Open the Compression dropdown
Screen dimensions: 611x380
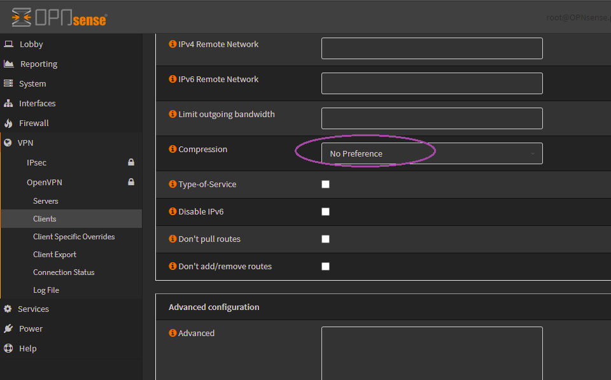point(432,153)
